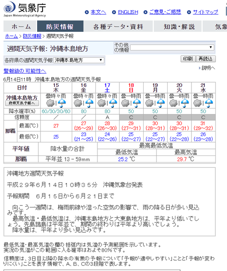Click the 府県天気予報へ button
The image size is (227, 271).
click(22, 103)
